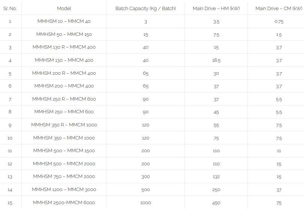Click model MMHSM 200 R – MMCM 400

coord(64,73)
